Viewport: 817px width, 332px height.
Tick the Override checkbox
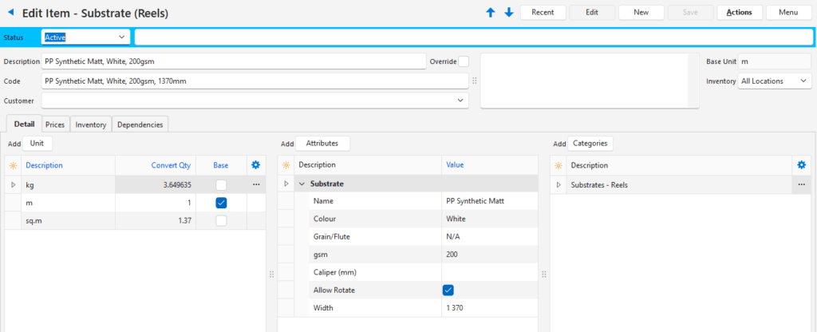[464, 61]
